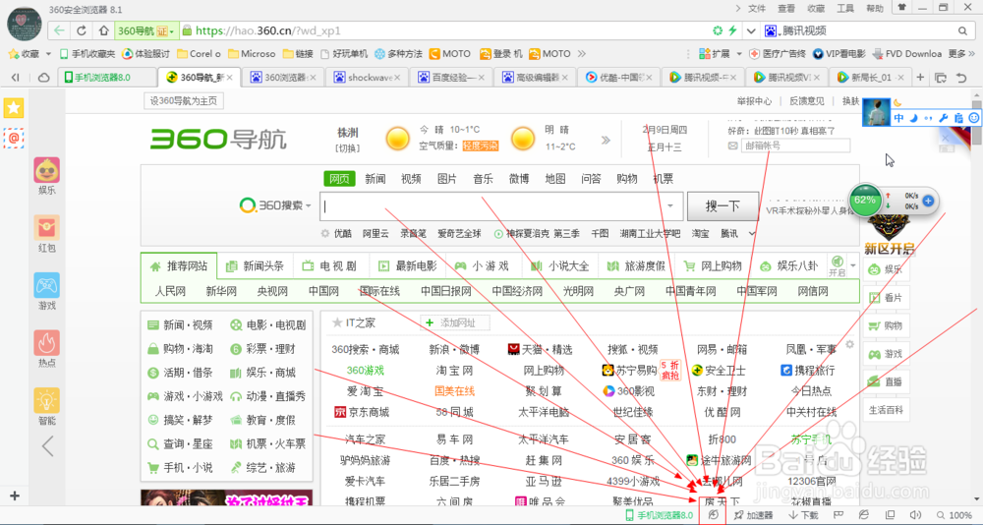Click the flag icon in status bar
This screenshot has height=525, width=983.
[837, 515]
